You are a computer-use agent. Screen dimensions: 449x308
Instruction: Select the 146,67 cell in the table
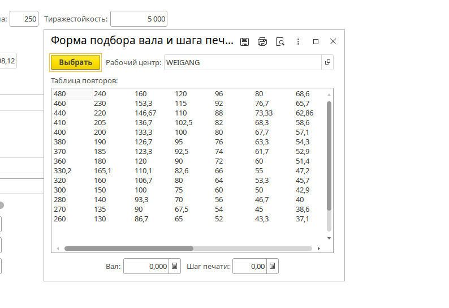click(x=145, y=113)
